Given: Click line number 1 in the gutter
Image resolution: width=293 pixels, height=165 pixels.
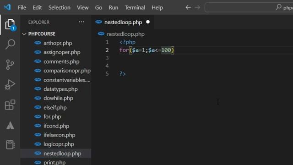Looking at the screenshot, I should point(107,42).
